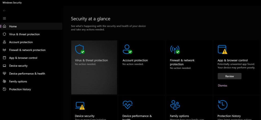Open App & browser control sidebar item
Image resolution: width=261 pixels, height=120 pixels.
[x=23, y=58]
